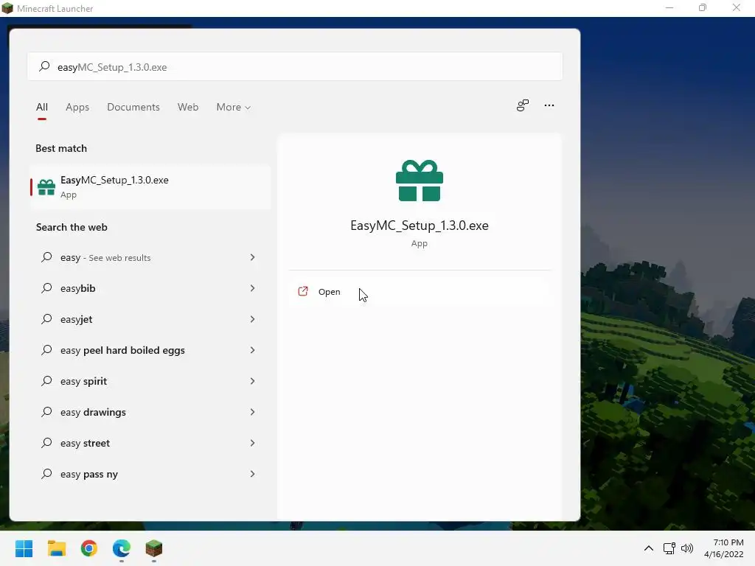Image resolution: width=755 pixels, height=566 pixels.
Task: Open Microsoft Edge from the taskbar
Action: [x=122, y=548]
